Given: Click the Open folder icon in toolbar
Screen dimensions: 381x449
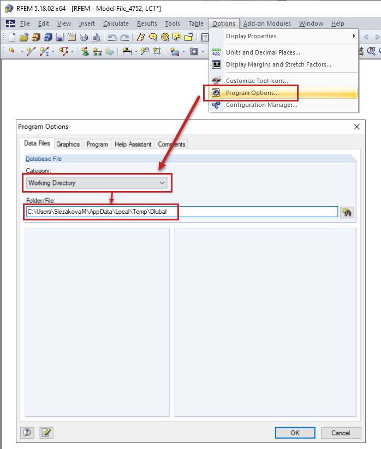Looking at the screenshot, I should [x=24, y=37].
